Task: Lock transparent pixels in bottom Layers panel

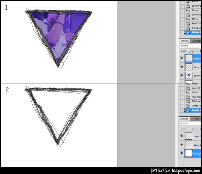Action: tap(189, 129)
